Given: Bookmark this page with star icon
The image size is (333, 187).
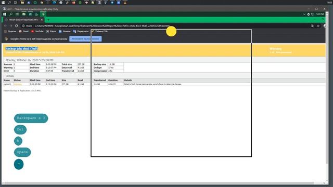Looking at the screenshot, I should click(318, 26).
